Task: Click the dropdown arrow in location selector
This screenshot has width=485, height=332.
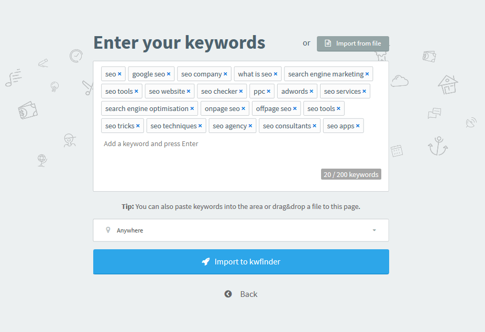Action: tap(374, 230)
